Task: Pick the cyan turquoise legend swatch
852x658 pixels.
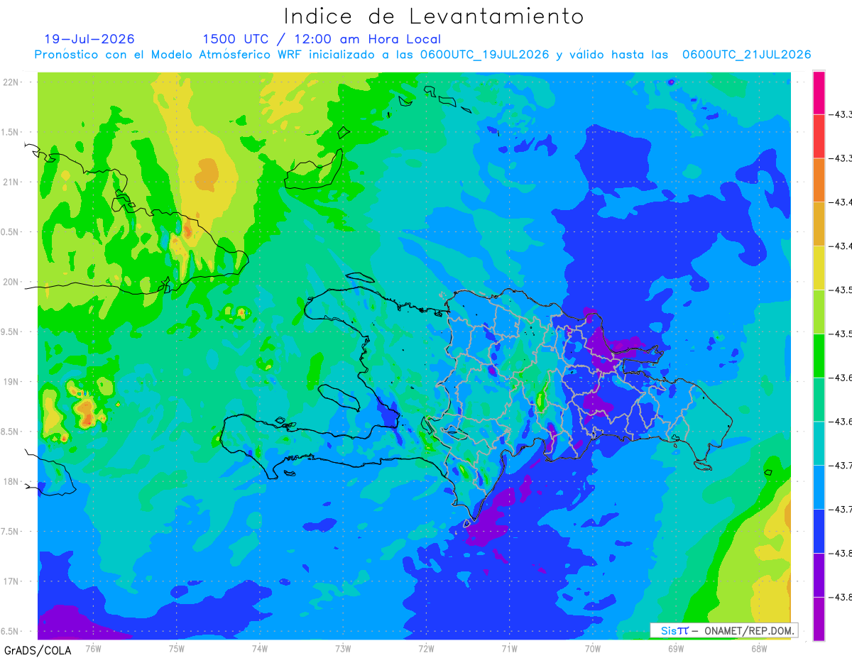Action: pos(819,444)
